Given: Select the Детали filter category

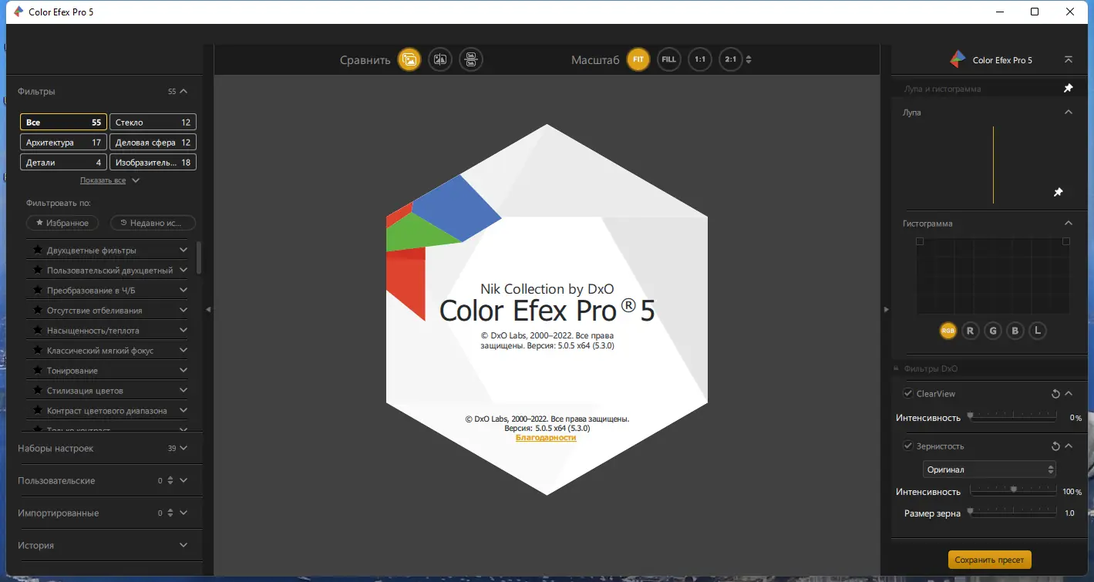Looking at the screenshot, I should click(x=63, y=162).
